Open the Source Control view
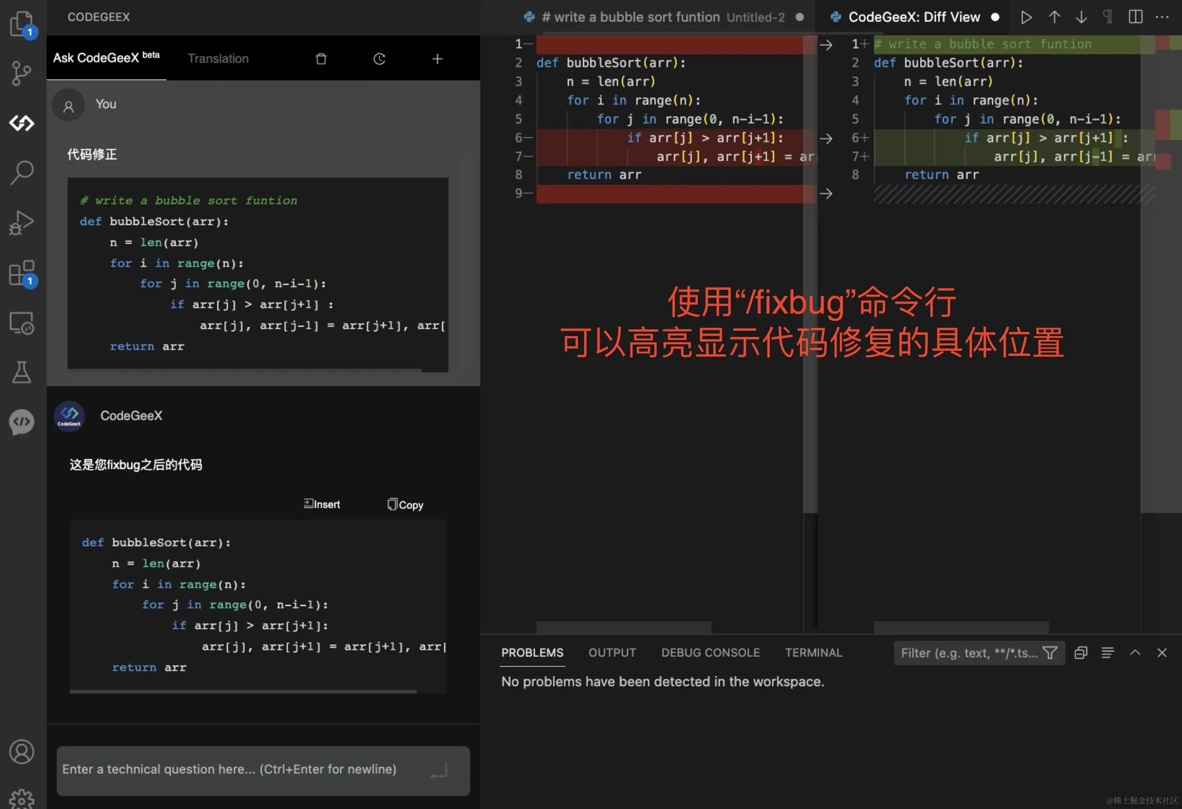 [x=21, y=73]
